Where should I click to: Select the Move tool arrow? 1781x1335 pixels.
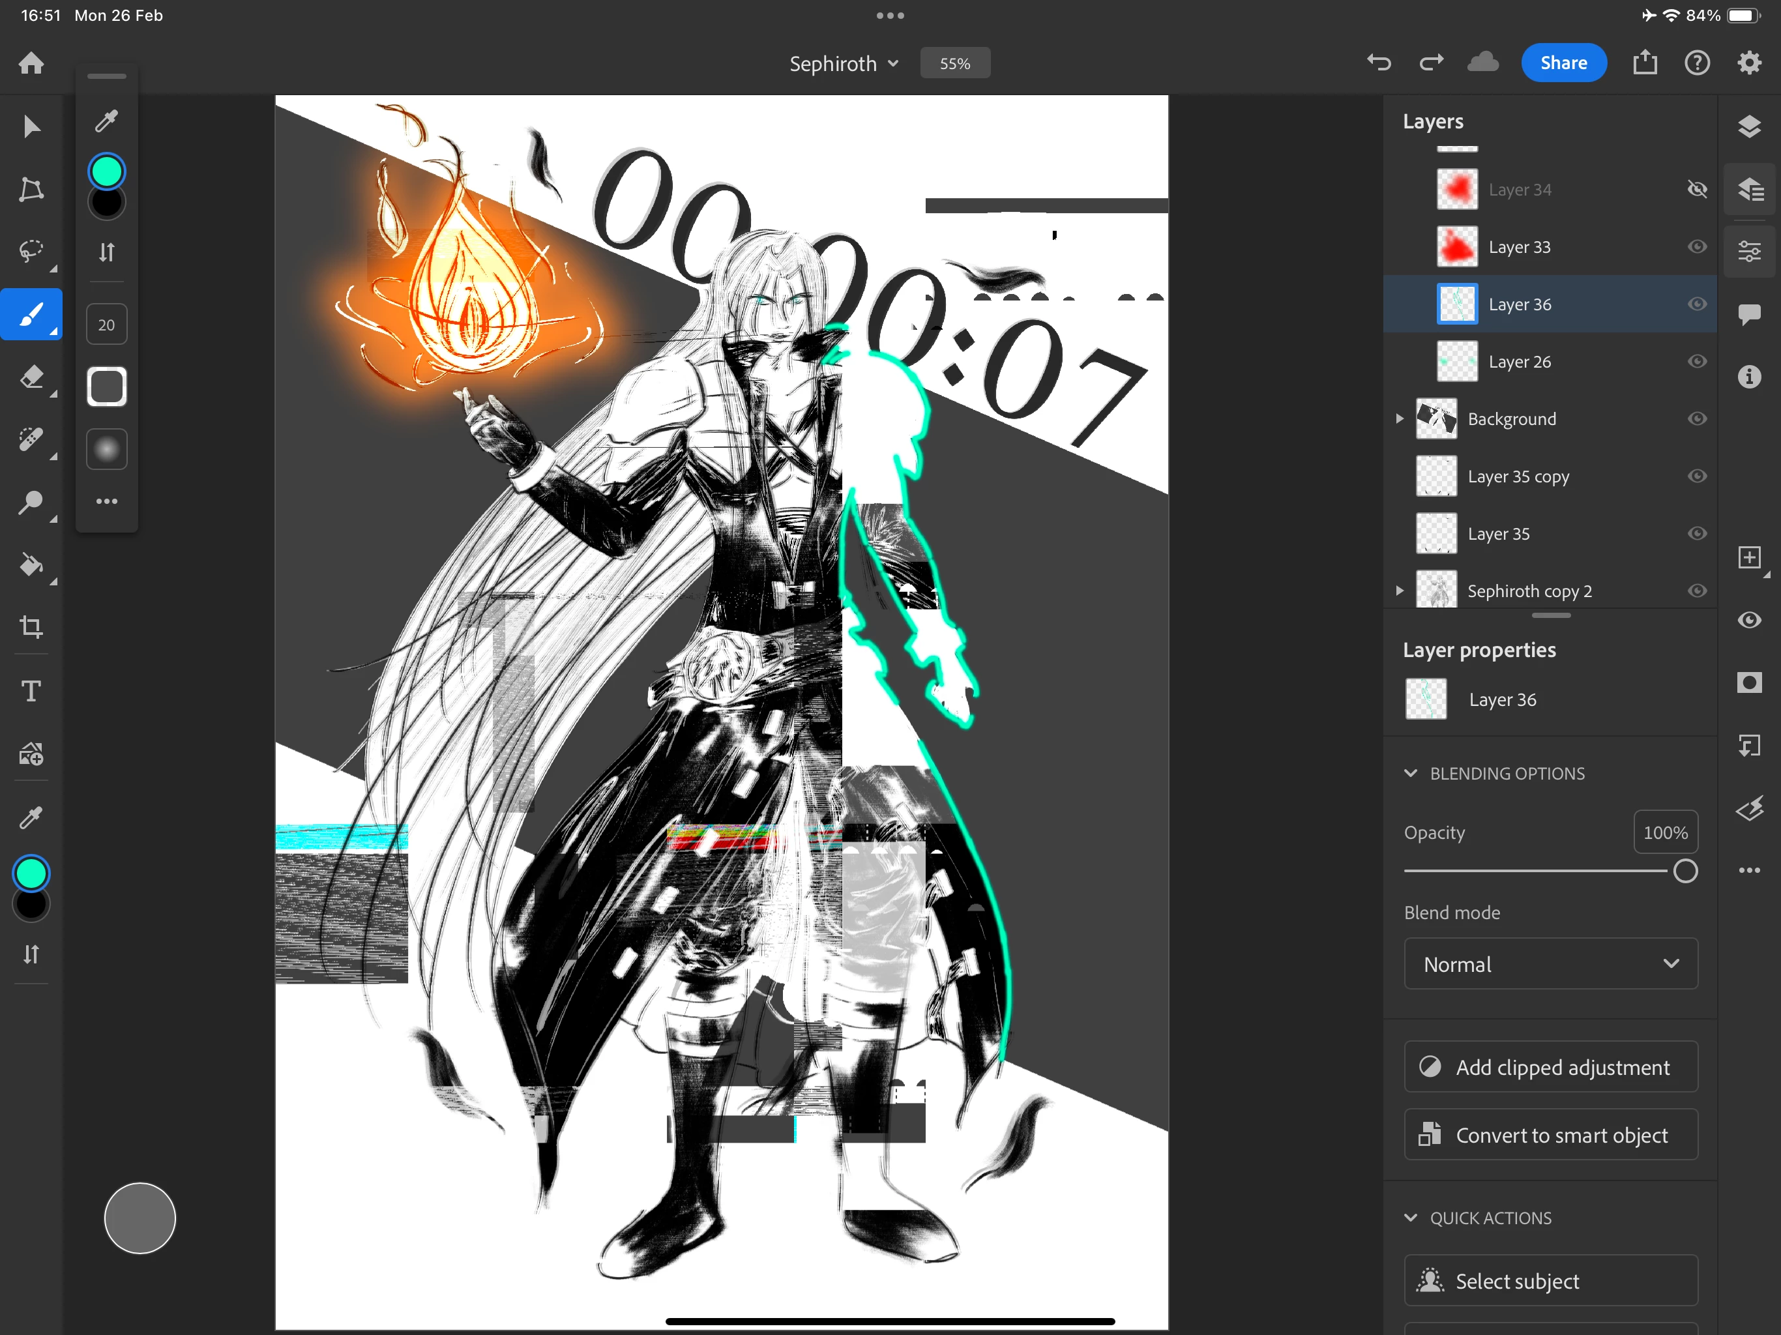[31, 126]
